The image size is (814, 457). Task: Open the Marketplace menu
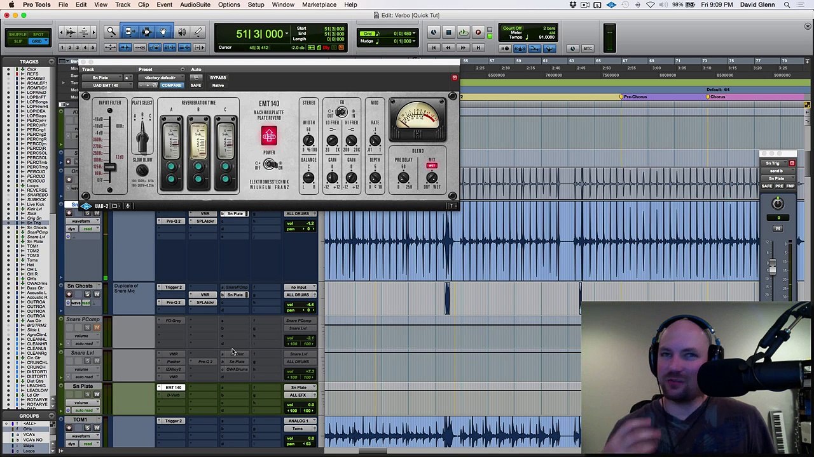pos(319,4)
